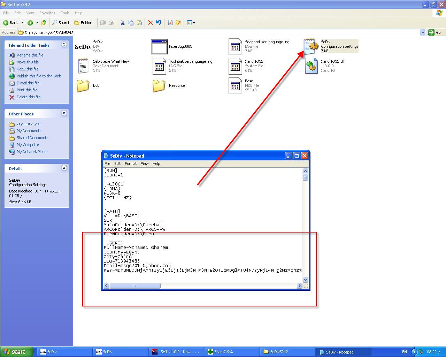Screen dimensions: 446x357
Task: Expand the Address bar dropdown
Action: tap(423, 32)
